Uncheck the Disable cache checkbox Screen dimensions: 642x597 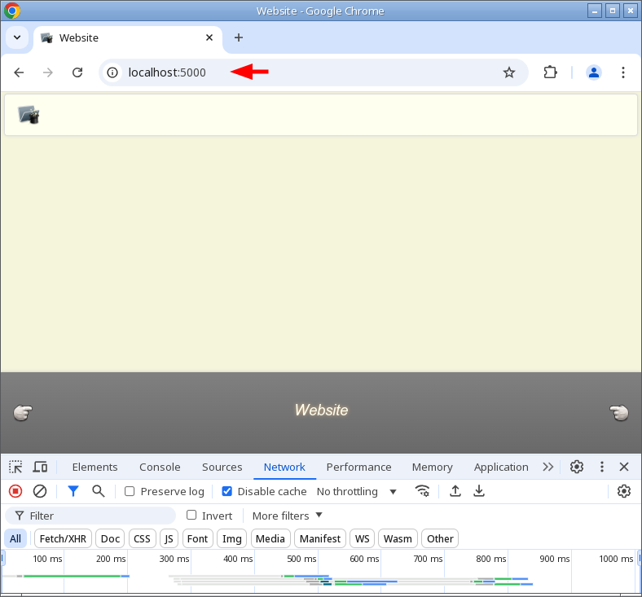tap(226, 491)
